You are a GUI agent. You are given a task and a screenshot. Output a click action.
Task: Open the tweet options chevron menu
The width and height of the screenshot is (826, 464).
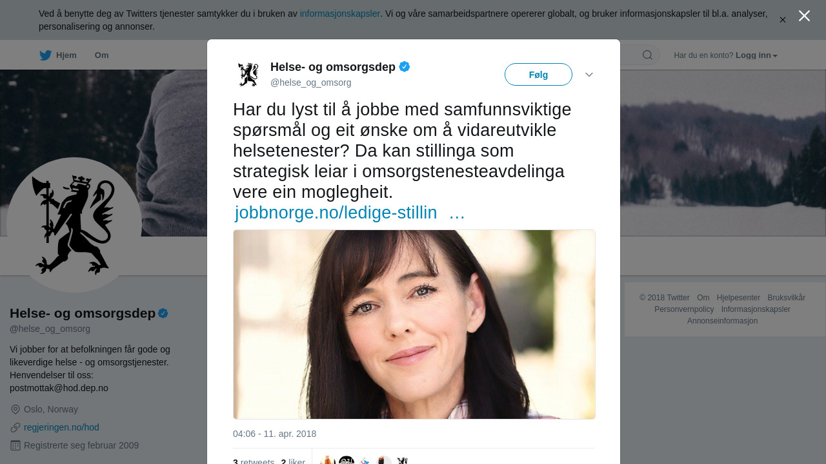(589, 75)
